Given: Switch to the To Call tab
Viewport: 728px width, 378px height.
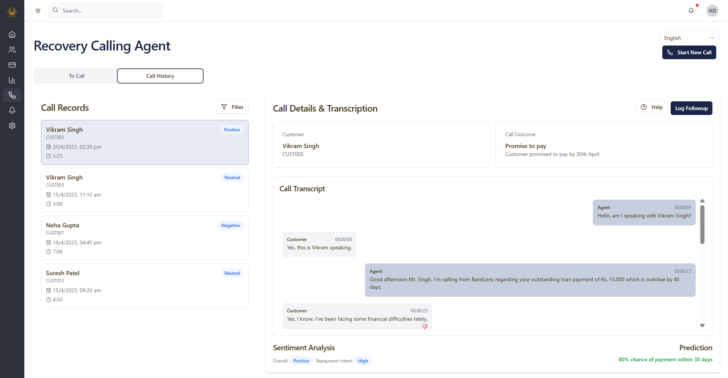Looking at the screenshot, I should (x=76, y=76).
